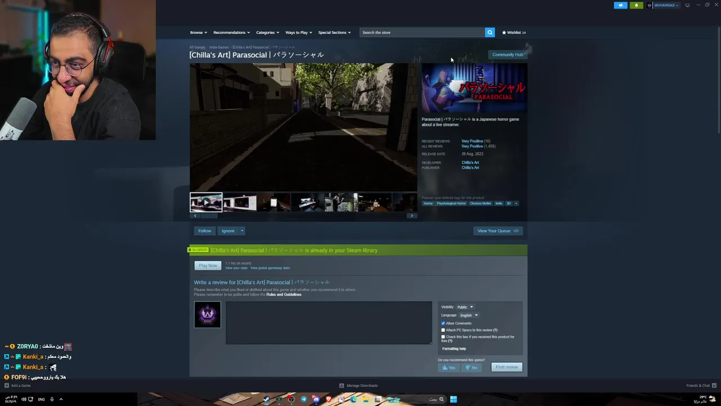Image resolution: width=721 pixels, height=406 pixels.
Task: Open publisher Chilla's Art link
Action: [x=470, y=167]
